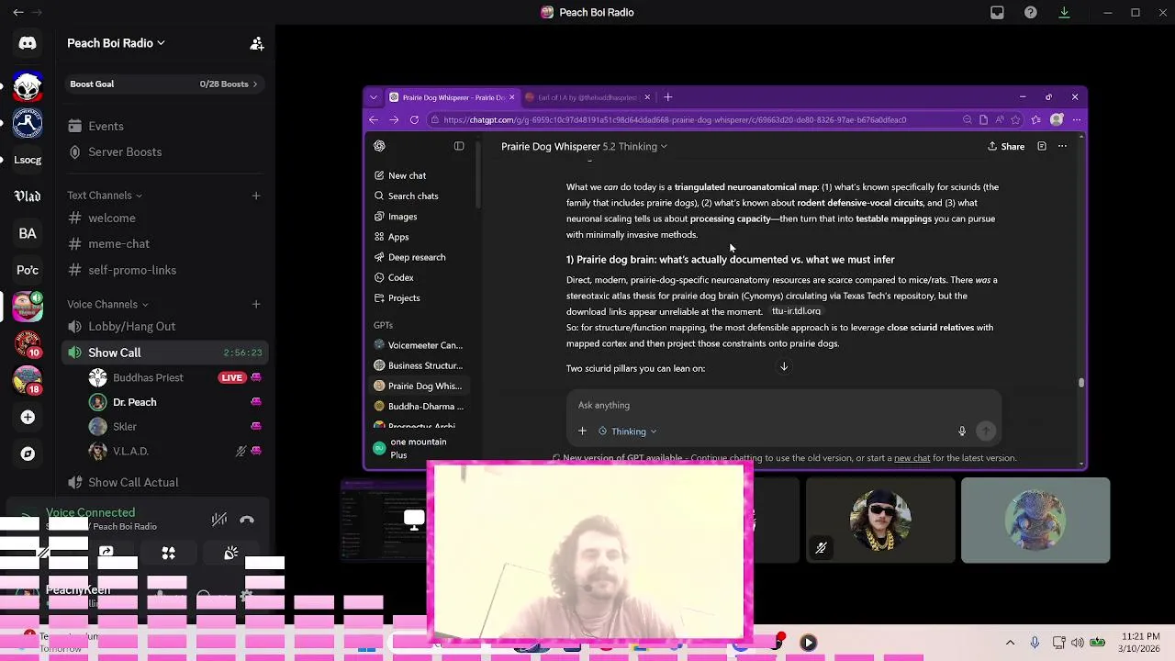Add a server plus icon
Screen dimensions: 1175x661
(28, 417)
